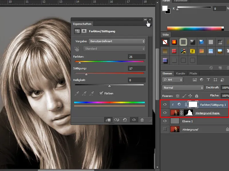Filter layers by pixel image icon

pos(195,80)
